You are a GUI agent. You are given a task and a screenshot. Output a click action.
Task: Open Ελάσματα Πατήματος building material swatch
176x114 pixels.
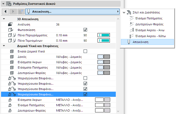104,67
